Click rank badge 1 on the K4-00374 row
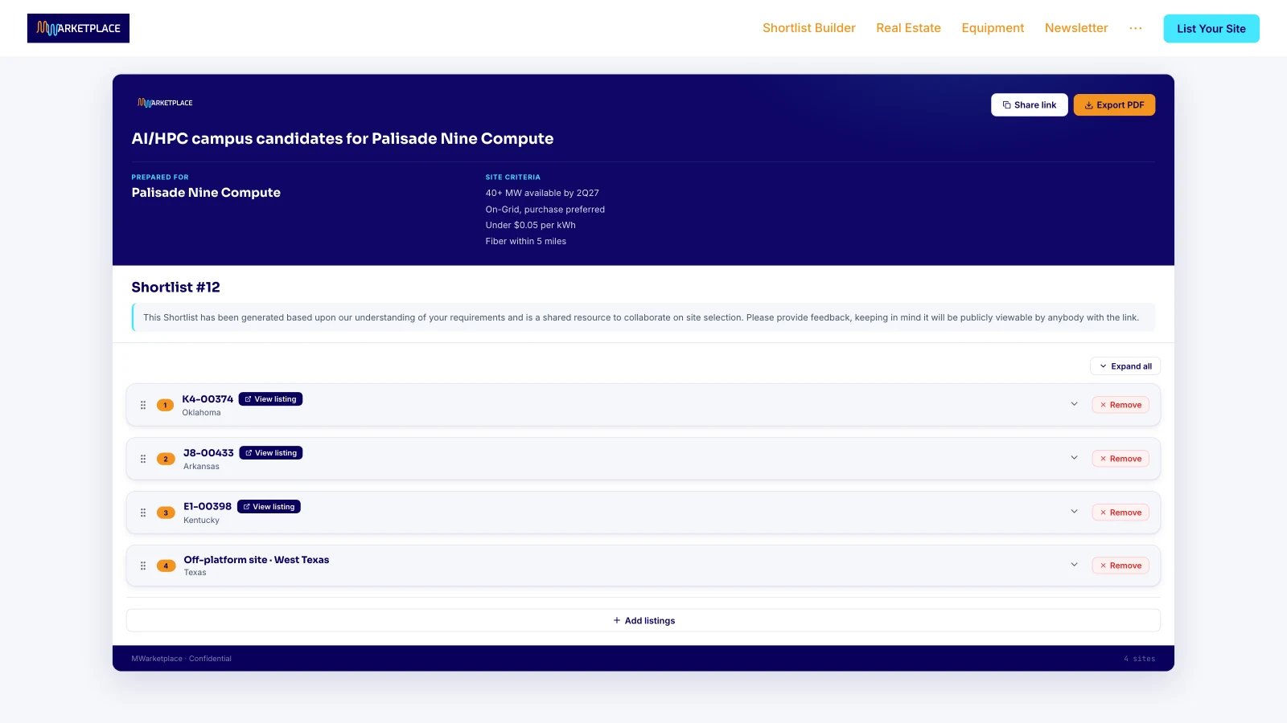 click(x=166, y=405)
